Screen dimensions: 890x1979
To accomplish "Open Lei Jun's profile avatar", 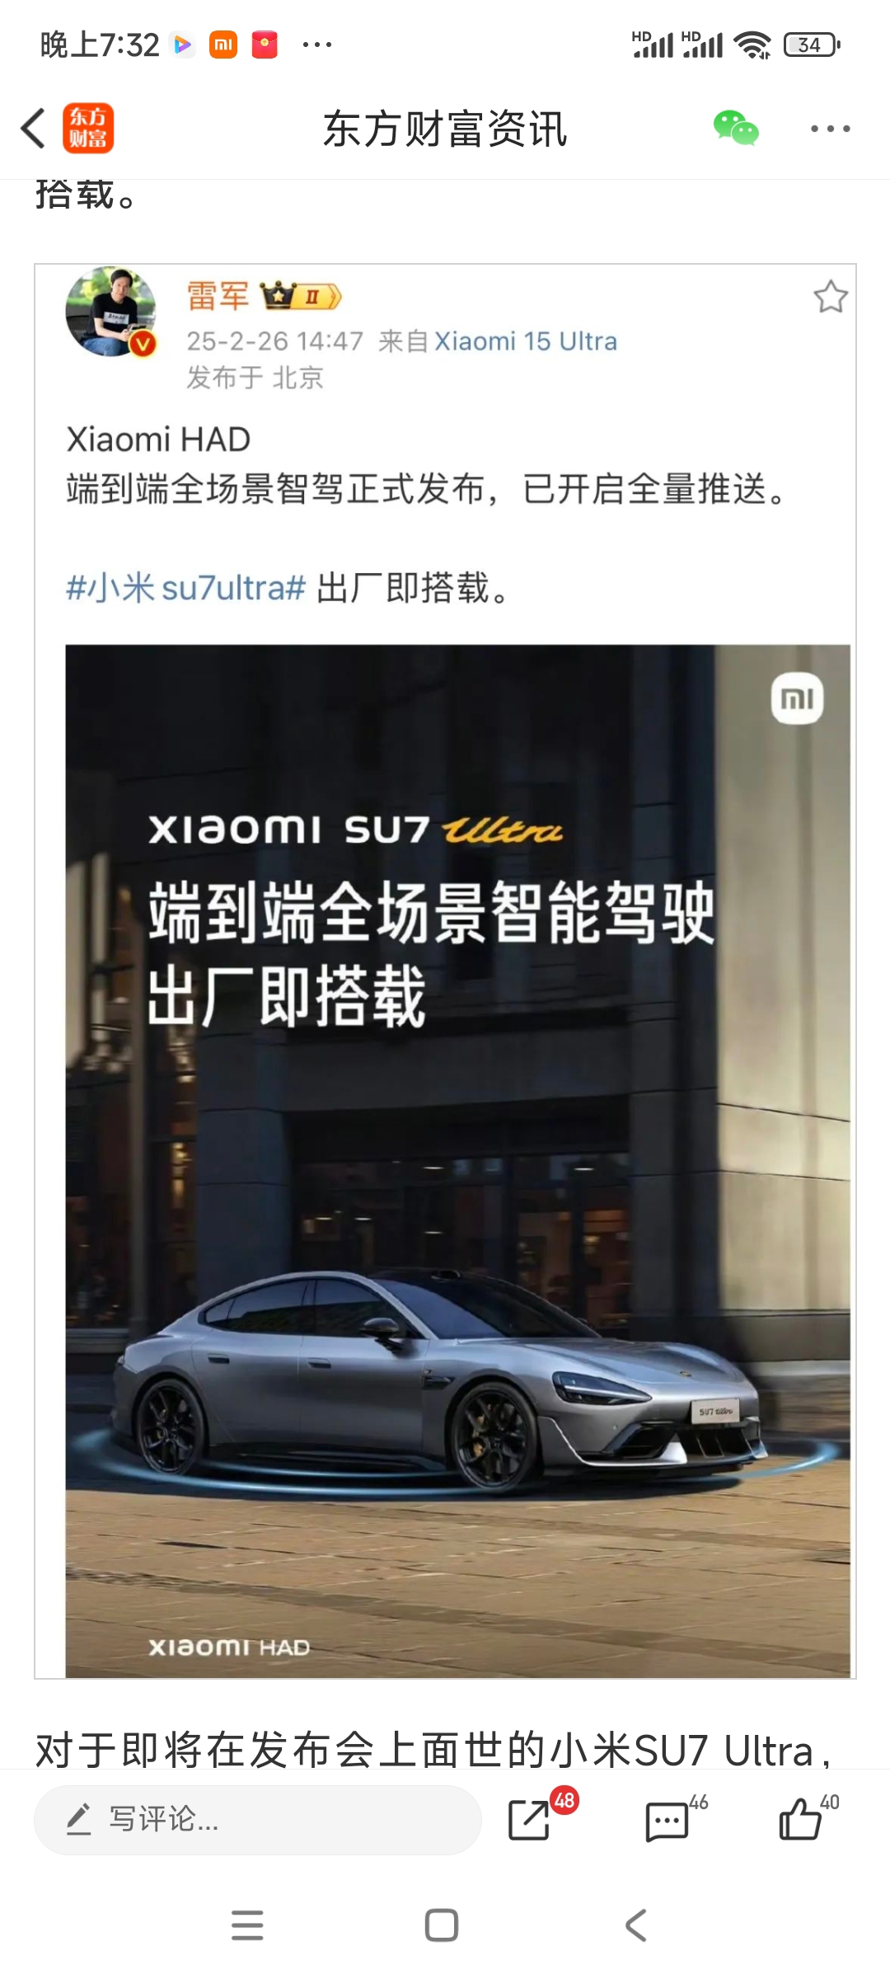I will [x=111, y=312].
